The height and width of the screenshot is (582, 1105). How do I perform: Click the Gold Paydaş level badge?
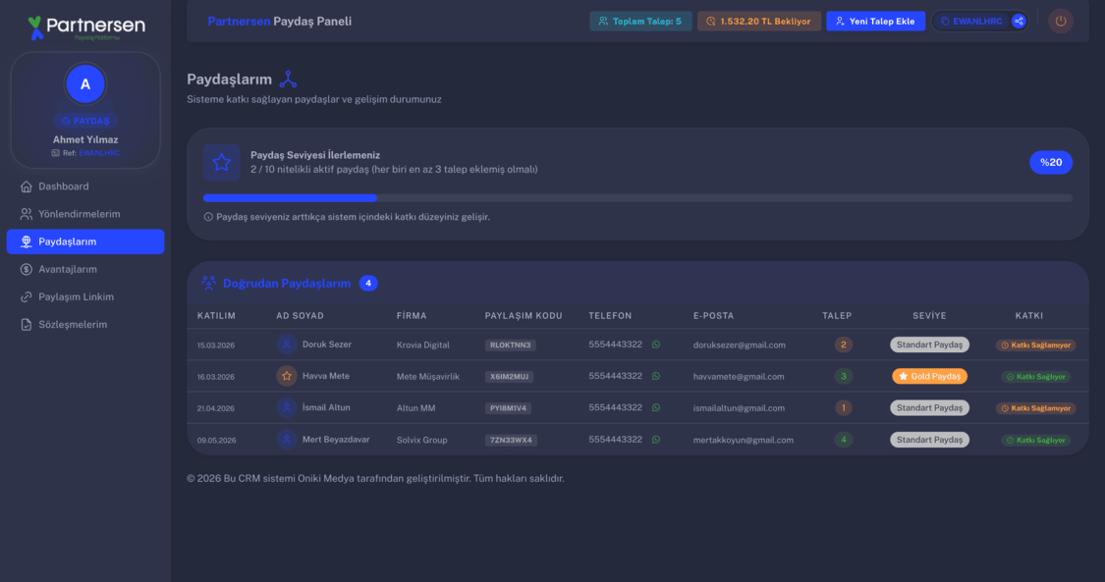(x=929, y=377)
